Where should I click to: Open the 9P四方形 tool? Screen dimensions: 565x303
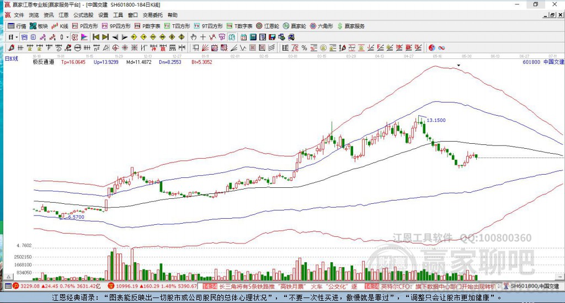116,26
